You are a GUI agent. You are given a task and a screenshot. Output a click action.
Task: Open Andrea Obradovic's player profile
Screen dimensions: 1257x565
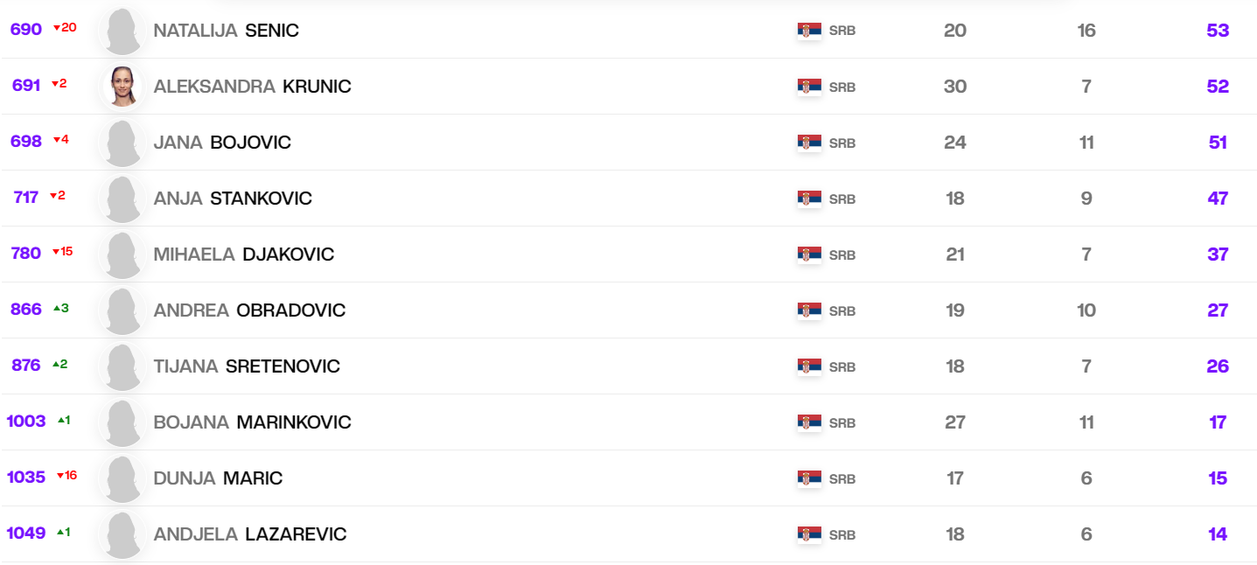tap(249, 310)
